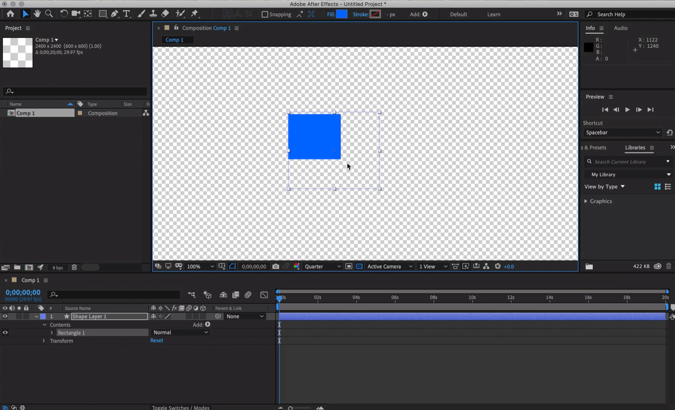
Task: Enable Motion Blur switch in timeline
Action: [x=248, y=295]
